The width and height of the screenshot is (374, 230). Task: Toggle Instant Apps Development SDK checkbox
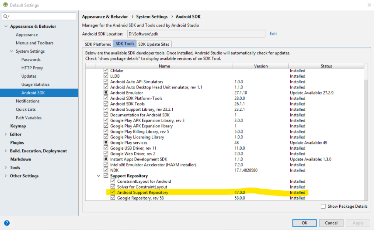coord(106,159)
